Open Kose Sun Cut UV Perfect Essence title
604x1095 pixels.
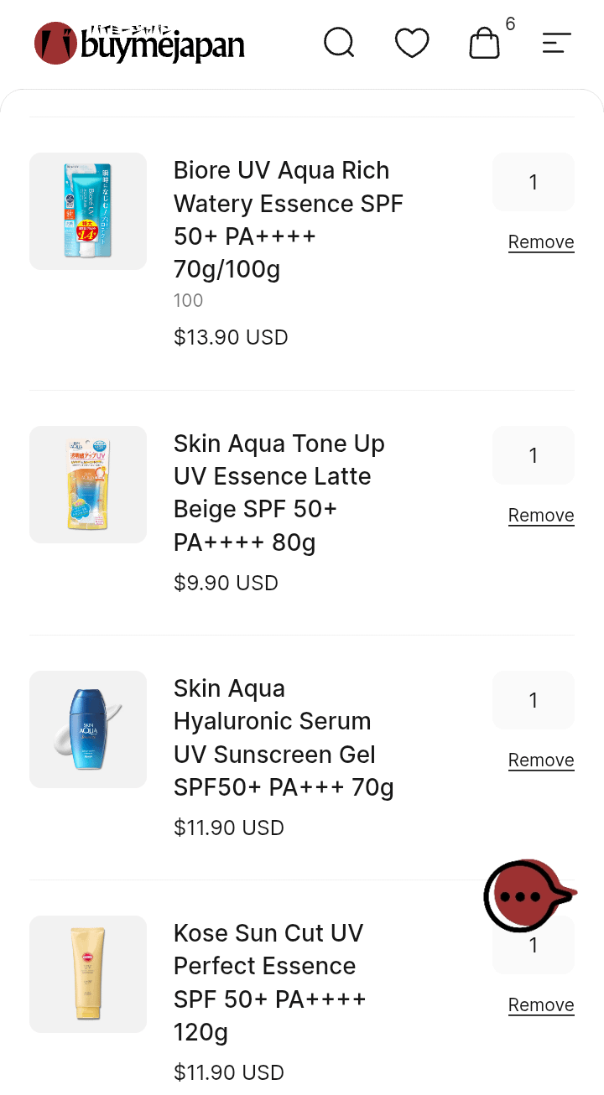click(270, 983)
